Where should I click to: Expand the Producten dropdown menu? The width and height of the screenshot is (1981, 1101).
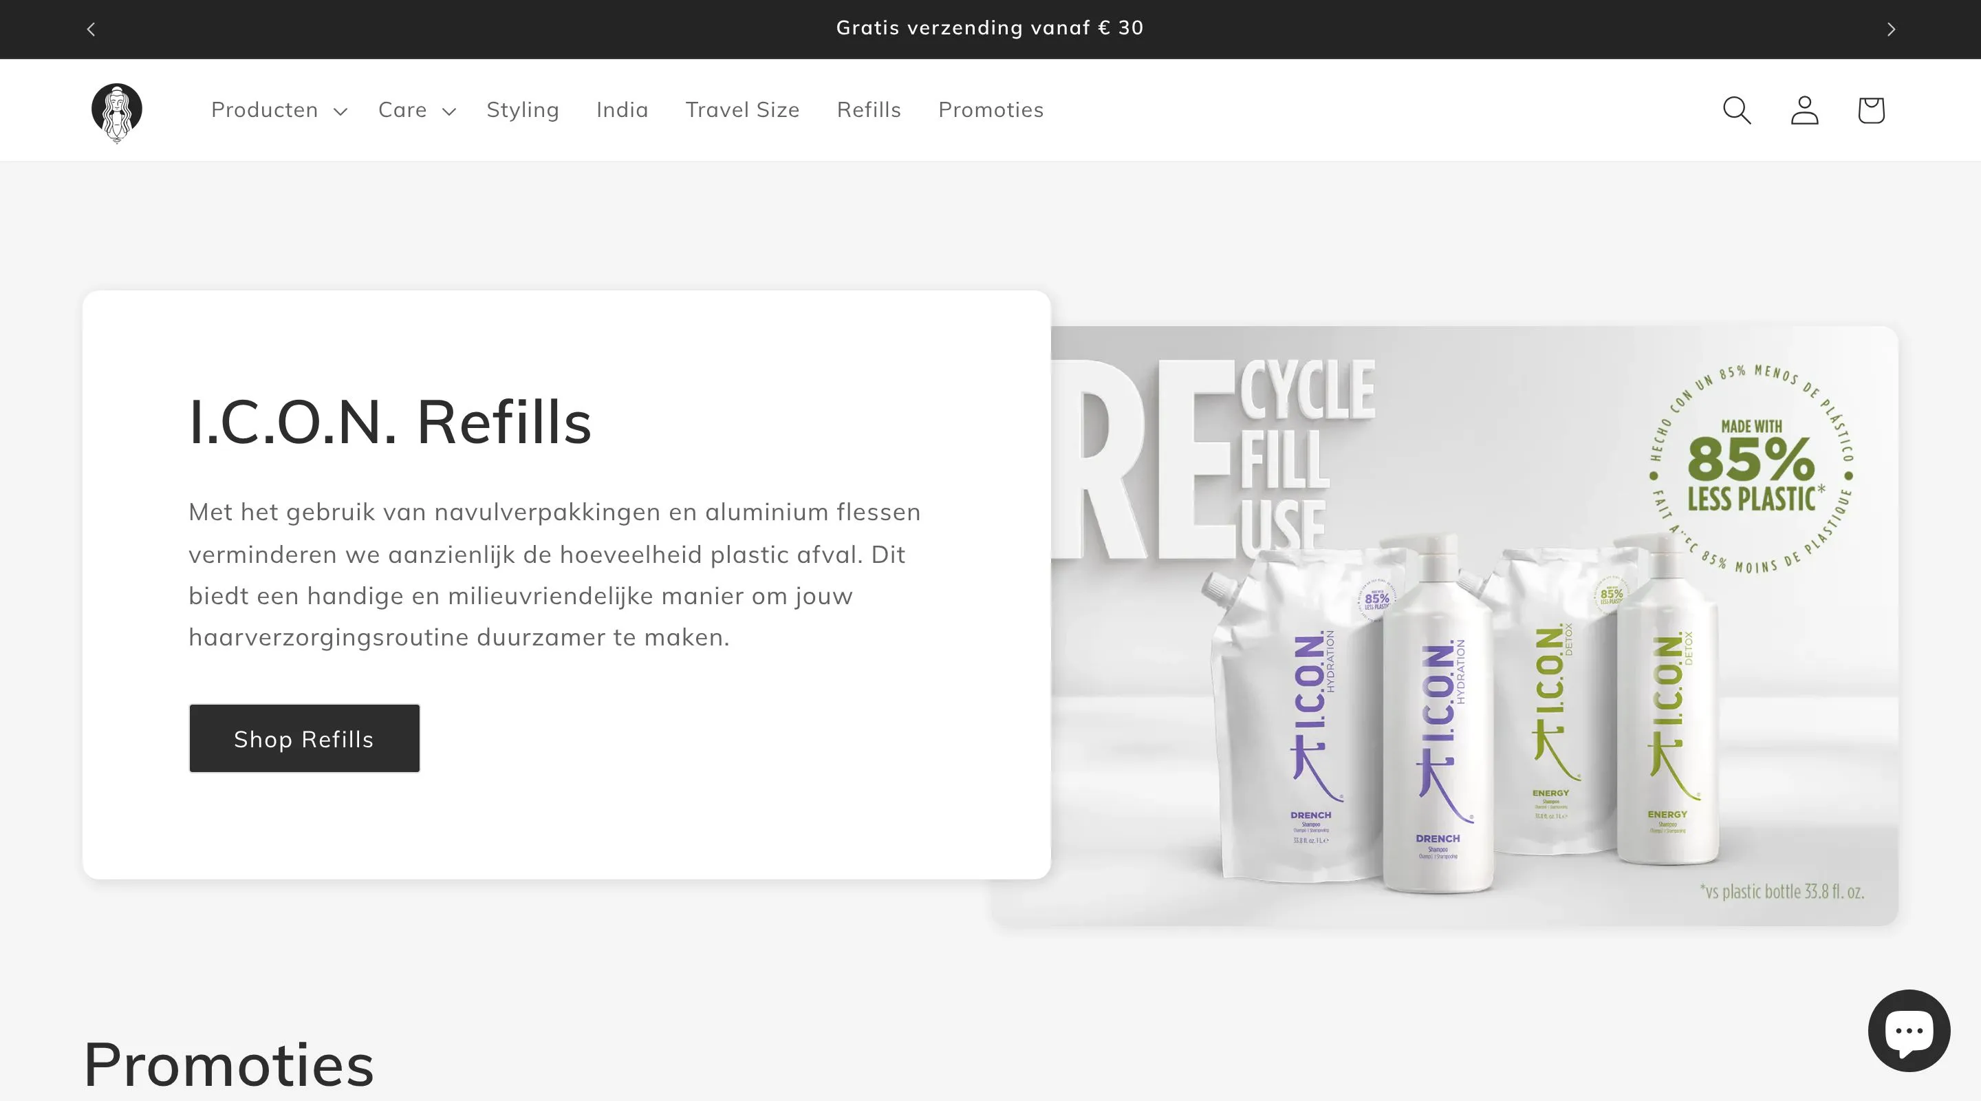pos(279,110)
